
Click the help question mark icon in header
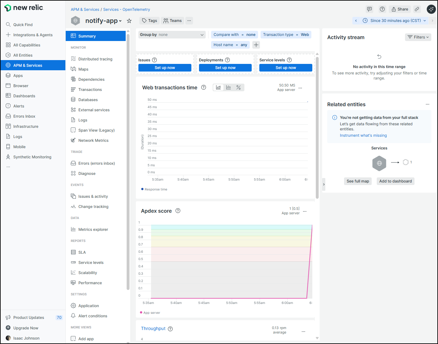382,9
